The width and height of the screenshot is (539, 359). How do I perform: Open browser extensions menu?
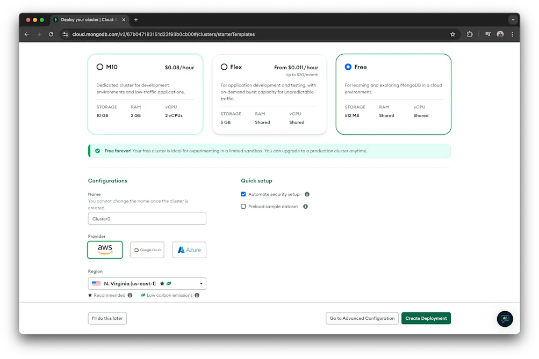point(470,34)
